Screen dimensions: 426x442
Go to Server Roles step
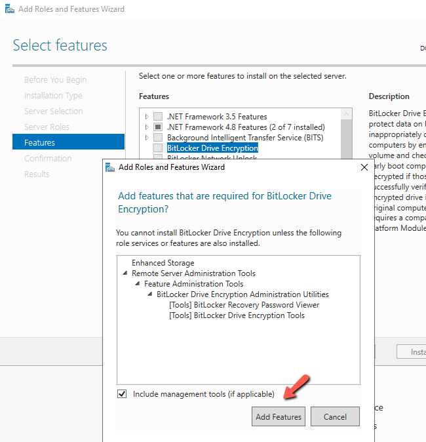(x=47, y=127)
